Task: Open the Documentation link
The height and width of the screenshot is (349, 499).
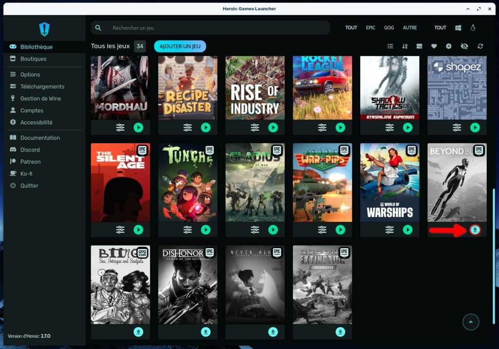Action: point(40,138)
